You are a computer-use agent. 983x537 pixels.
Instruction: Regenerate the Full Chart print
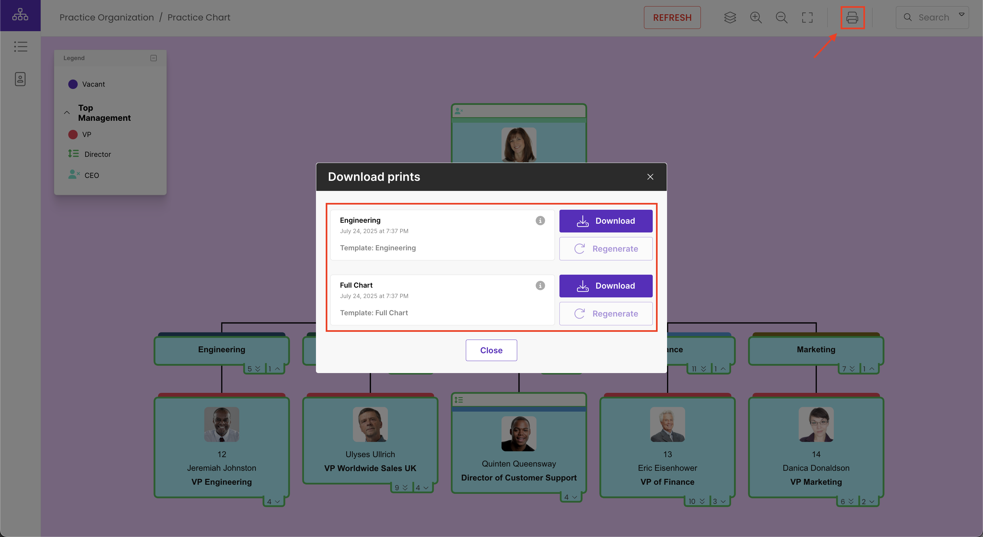pyautogui.click(x=606, y=314)
